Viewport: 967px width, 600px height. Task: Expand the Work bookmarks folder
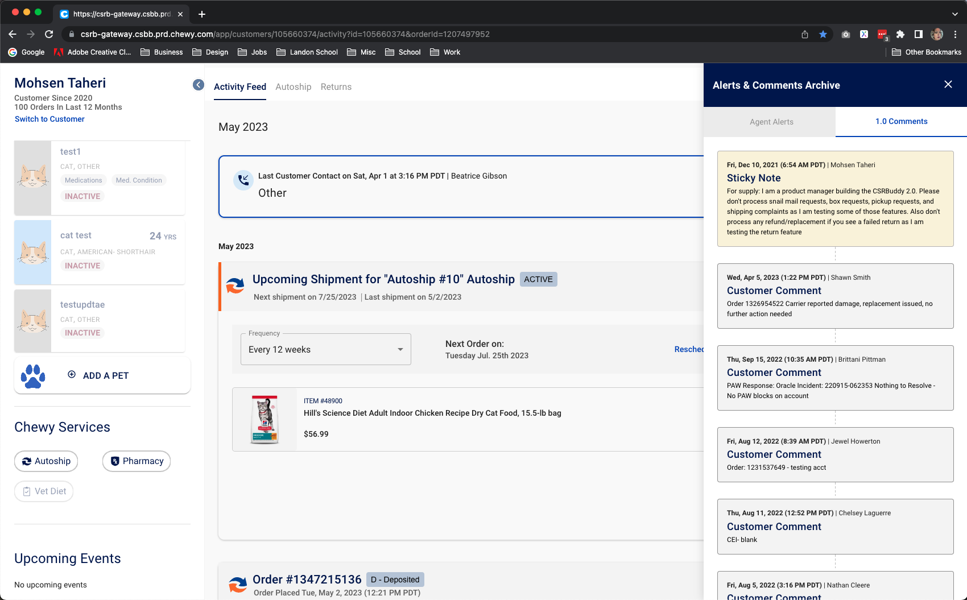point(445,52)
